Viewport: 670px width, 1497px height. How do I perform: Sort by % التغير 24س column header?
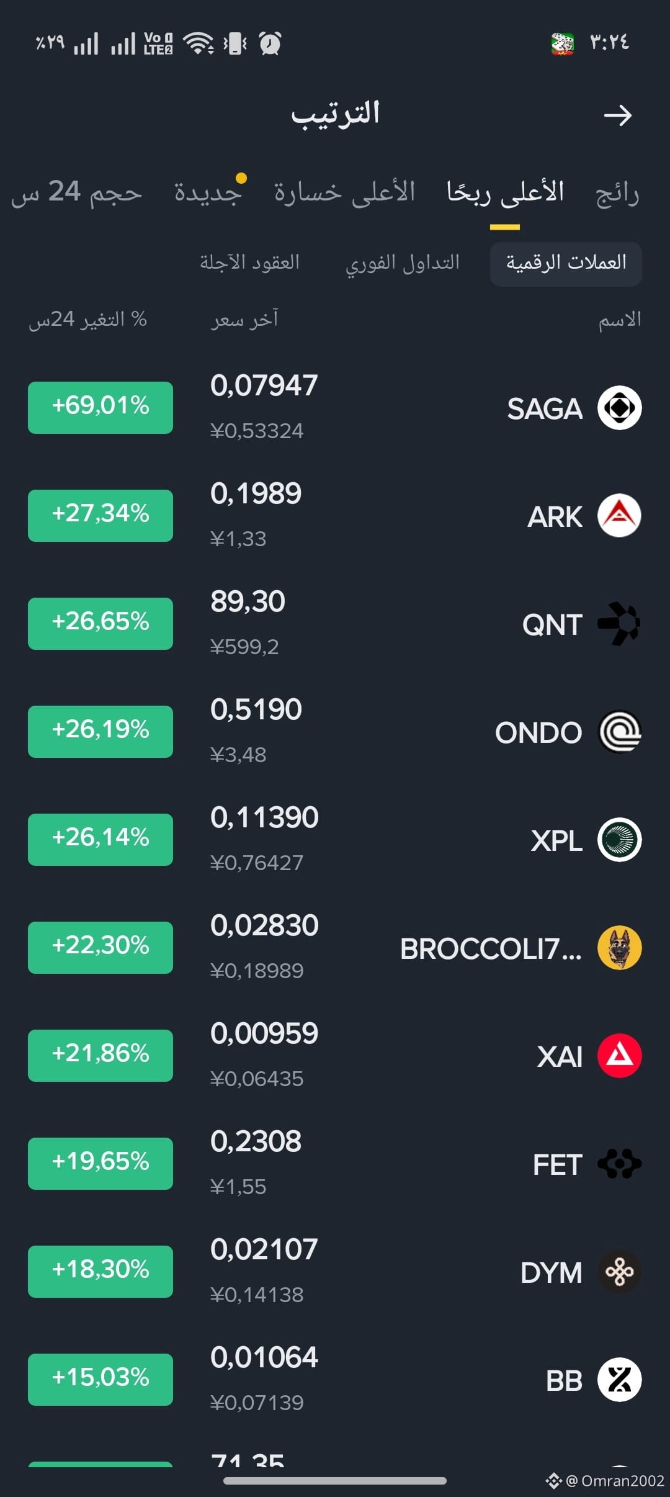point(87,320)
